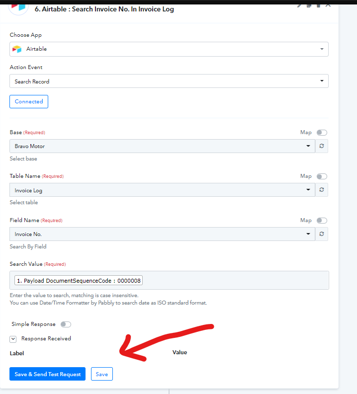Viewport: 357px width, 394px height.
Task: Refresh the Field Name list
Action: 322,234
